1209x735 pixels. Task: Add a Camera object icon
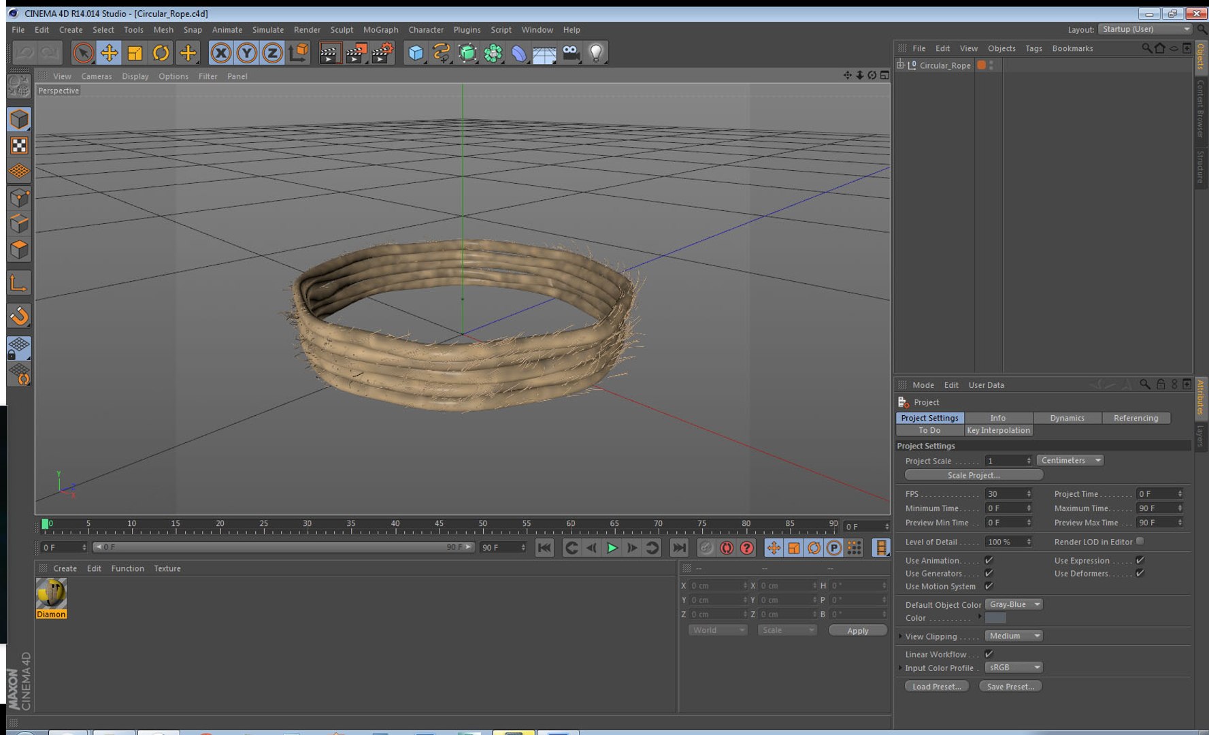(571, 53)
